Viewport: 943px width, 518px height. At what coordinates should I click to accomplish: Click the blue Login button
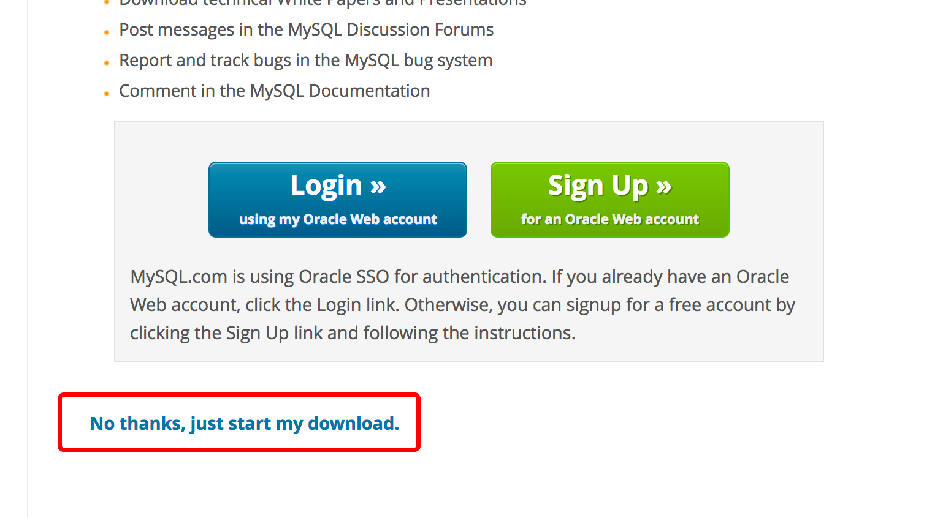338,200
